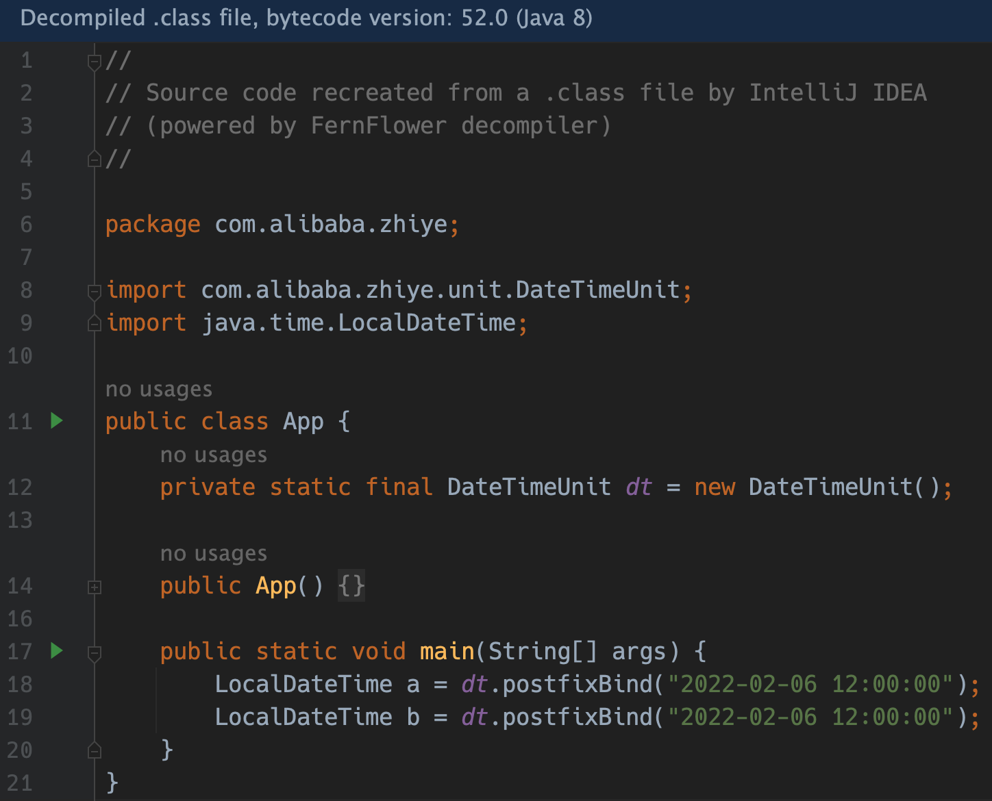Run main method using gutter arrow
Viewport: 992px width, 801px height.
[58, 650]
